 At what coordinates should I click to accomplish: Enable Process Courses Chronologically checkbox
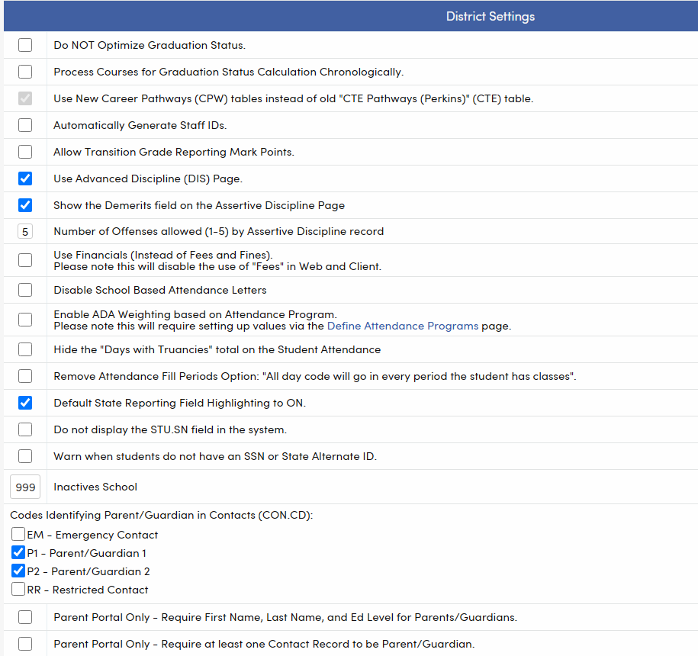pyautogui.click(x=25, y=72)
